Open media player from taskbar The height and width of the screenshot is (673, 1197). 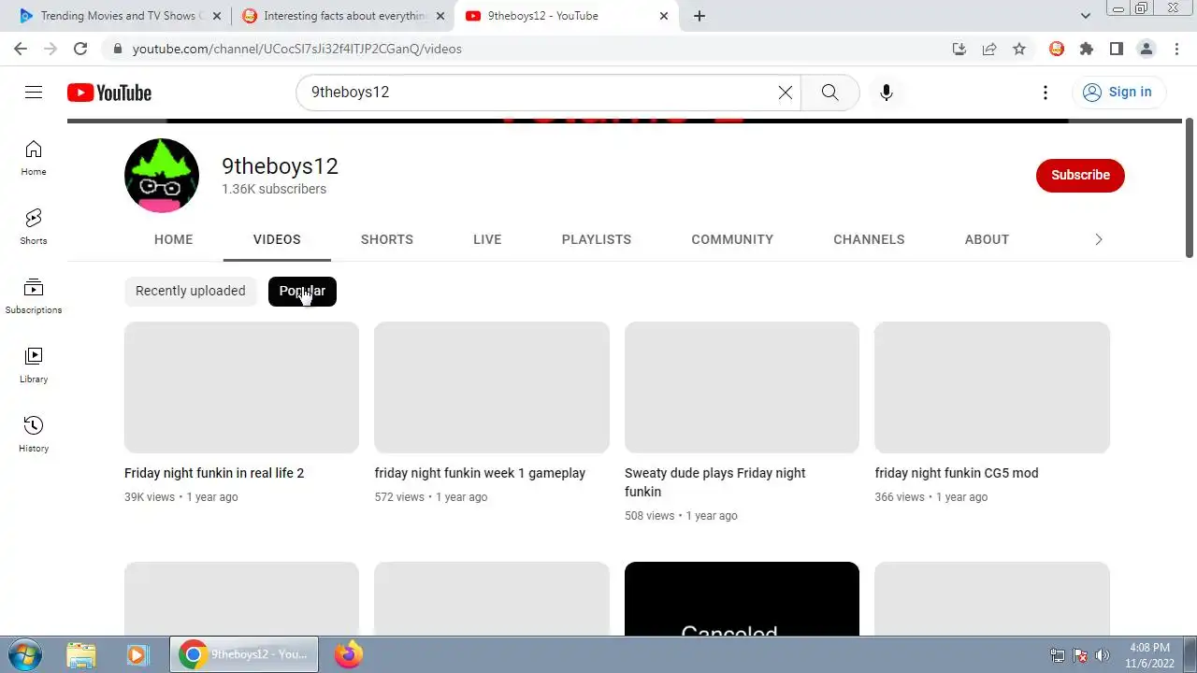tap(137, 654)
